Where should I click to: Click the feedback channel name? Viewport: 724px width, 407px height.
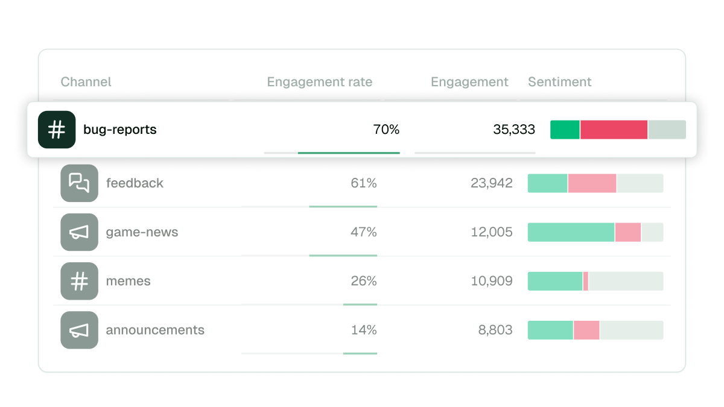pos(135,183)
